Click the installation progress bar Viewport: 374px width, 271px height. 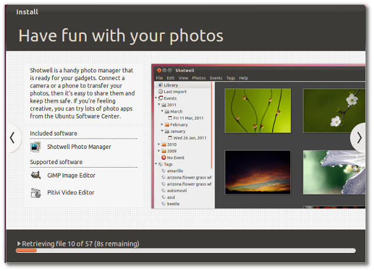(x=186, y=251)
